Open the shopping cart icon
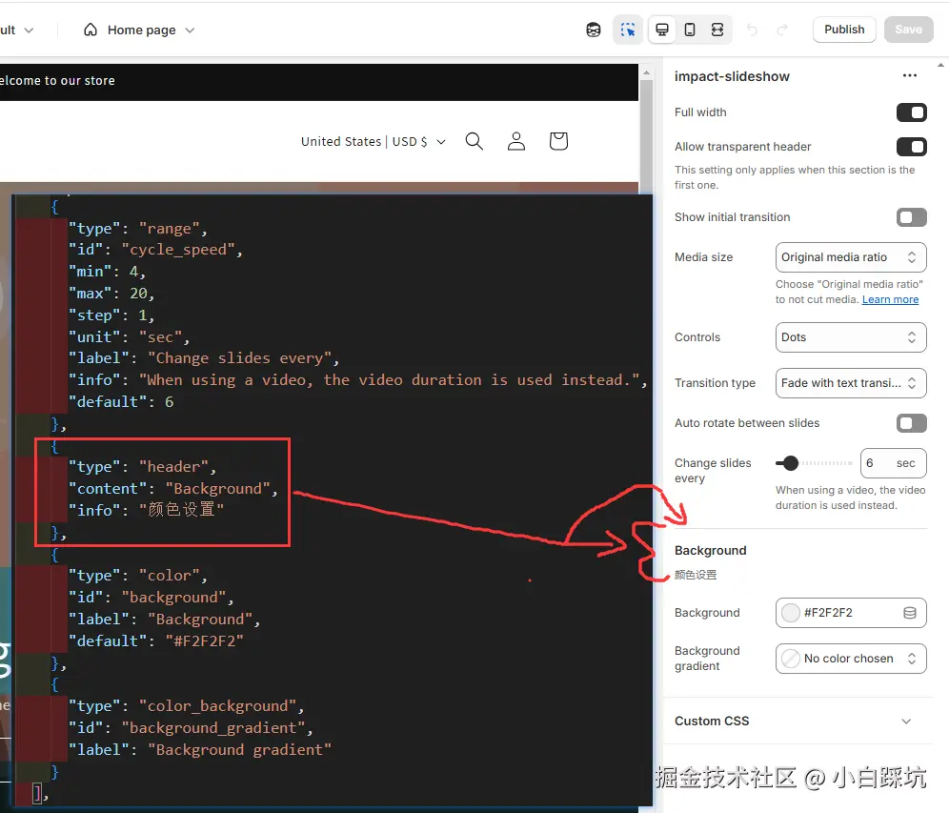The image size is (949, 813). click(x=558, y=141)
